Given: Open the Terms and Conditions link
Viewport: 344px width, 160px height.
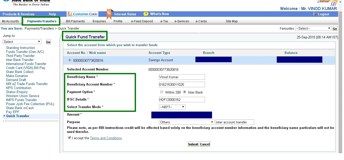Looking at the screenshot, I should (x=106, y=138).
